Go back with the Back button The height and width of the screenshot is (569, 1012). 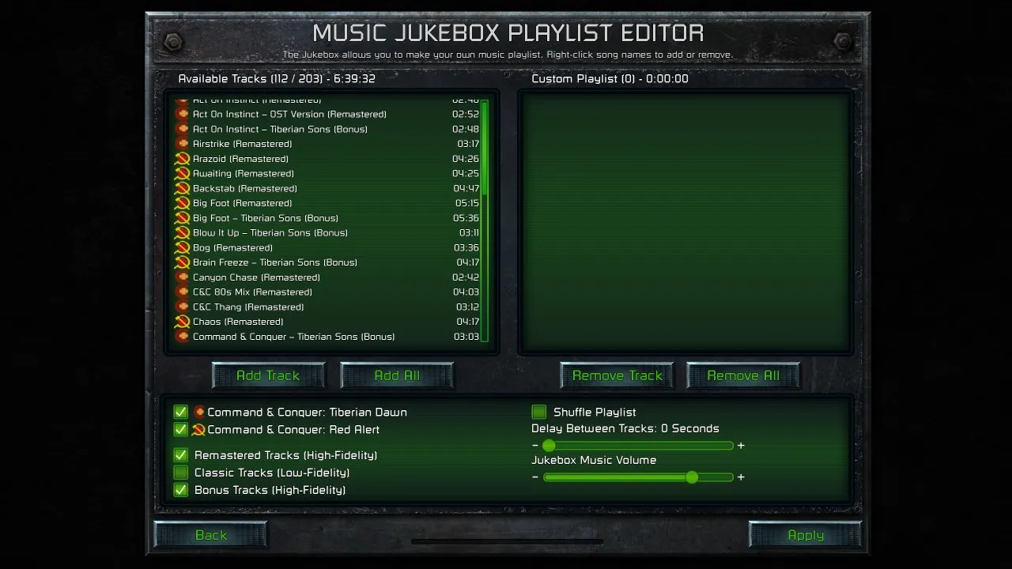(x=211, y=535)
